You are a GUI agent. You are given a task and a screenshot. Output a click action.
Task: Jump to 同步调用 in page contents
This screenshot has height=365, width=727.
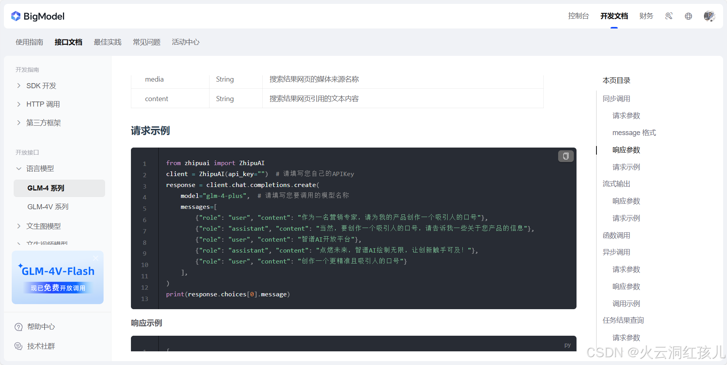[x=616, y=99]
